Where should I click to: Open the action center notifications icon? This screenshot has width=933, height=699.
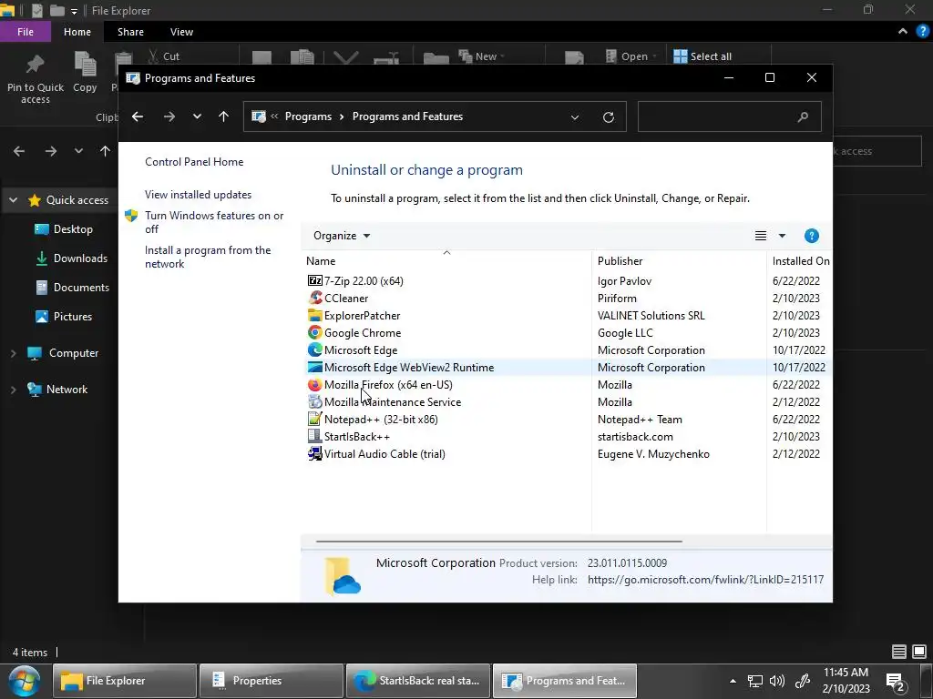pyautogui.click(x=895, y=681)
